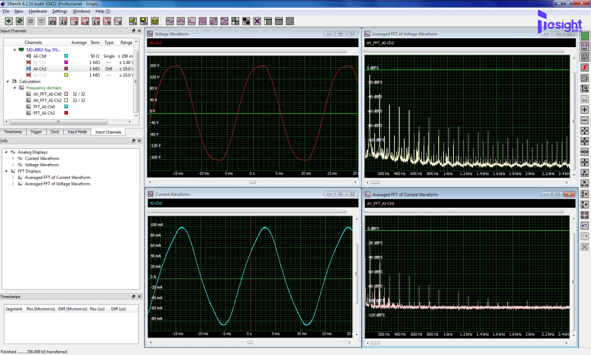Screen dimensions: 591x355
Task: Click the red S-curve icon in right toolbar
Action: pos(584,67)
